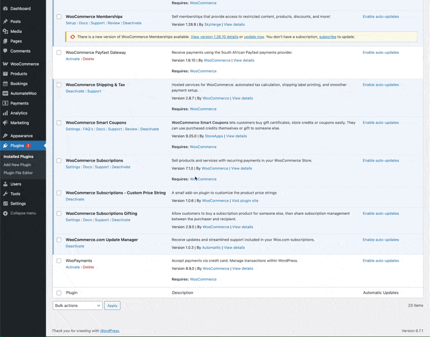
Task: Click the Plugins plug icon
Action: tap(5, 145)
